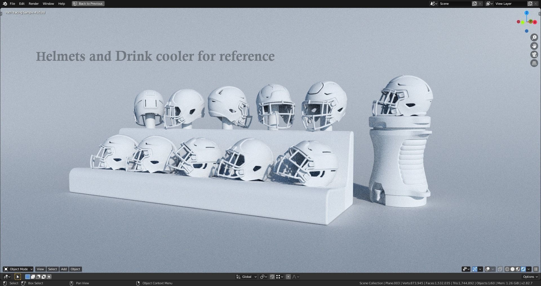Open the view layer browse dropdown
Image resolution: width=541 pixels, height=286 pixels.
(489, 4)
